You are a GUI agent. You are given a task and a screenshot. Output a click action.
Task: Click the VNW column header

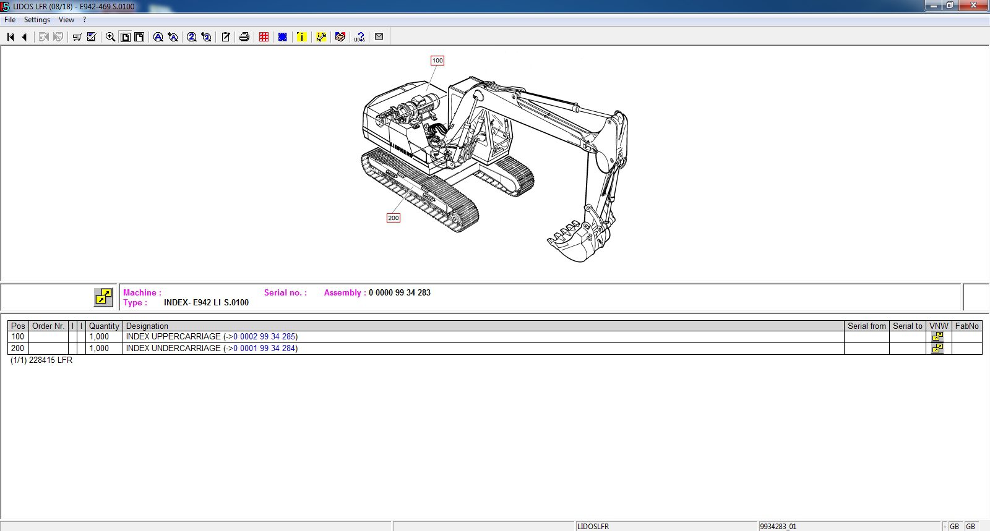click(939, 326)
